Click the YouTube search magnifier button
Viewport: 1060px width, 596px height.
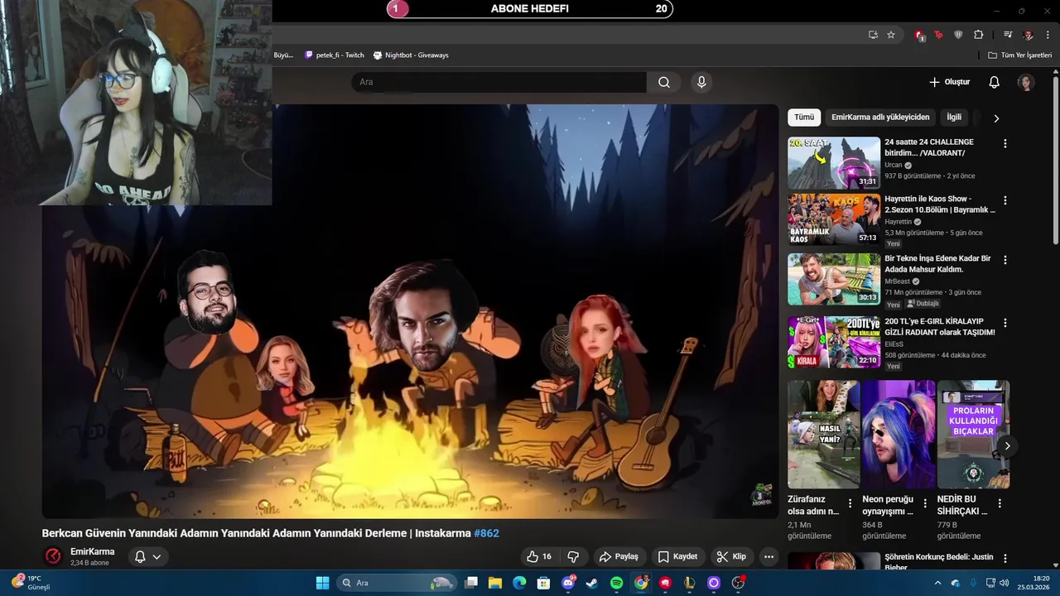pos(664,82)
